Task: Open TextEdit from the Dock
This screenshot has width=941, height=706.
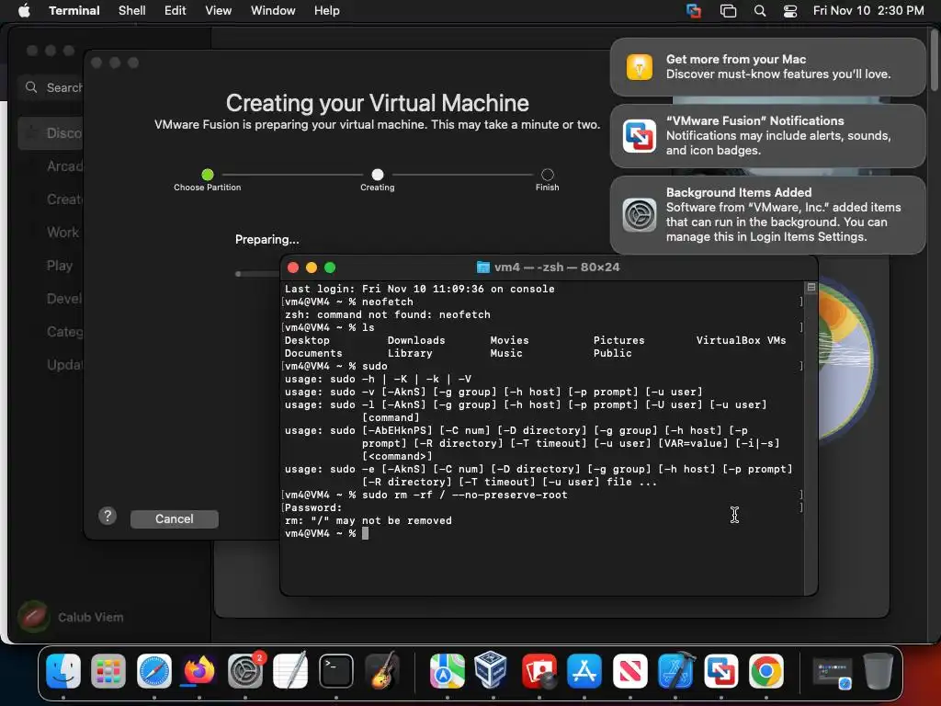Action: (x=290, y=670)
